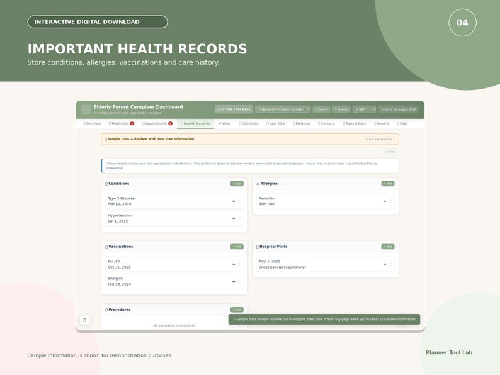The width and height of the screenshot is (500, 375).
Task: Switch to the Overview tab
Action: pos(92,123)
